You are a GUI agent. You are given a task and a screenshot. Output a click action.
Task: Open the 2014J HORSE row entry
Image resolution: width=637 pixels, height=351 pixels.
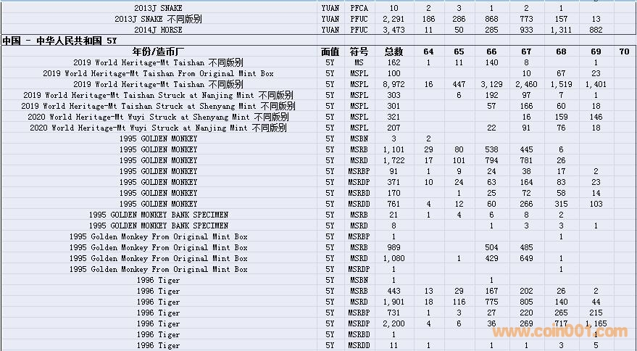pyautogui.click(x=159, y=30)
